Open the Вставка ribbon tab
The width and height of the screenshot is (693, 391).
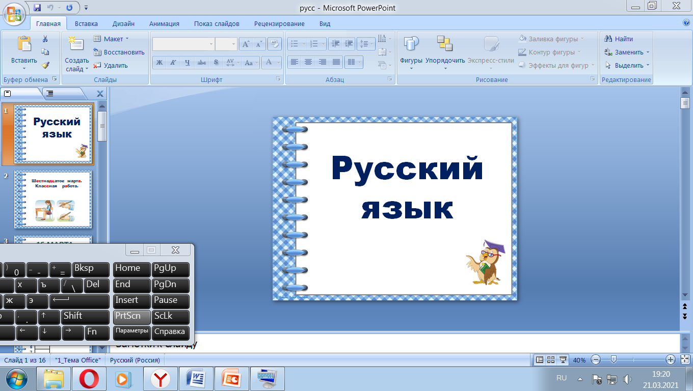coord(86,23)
